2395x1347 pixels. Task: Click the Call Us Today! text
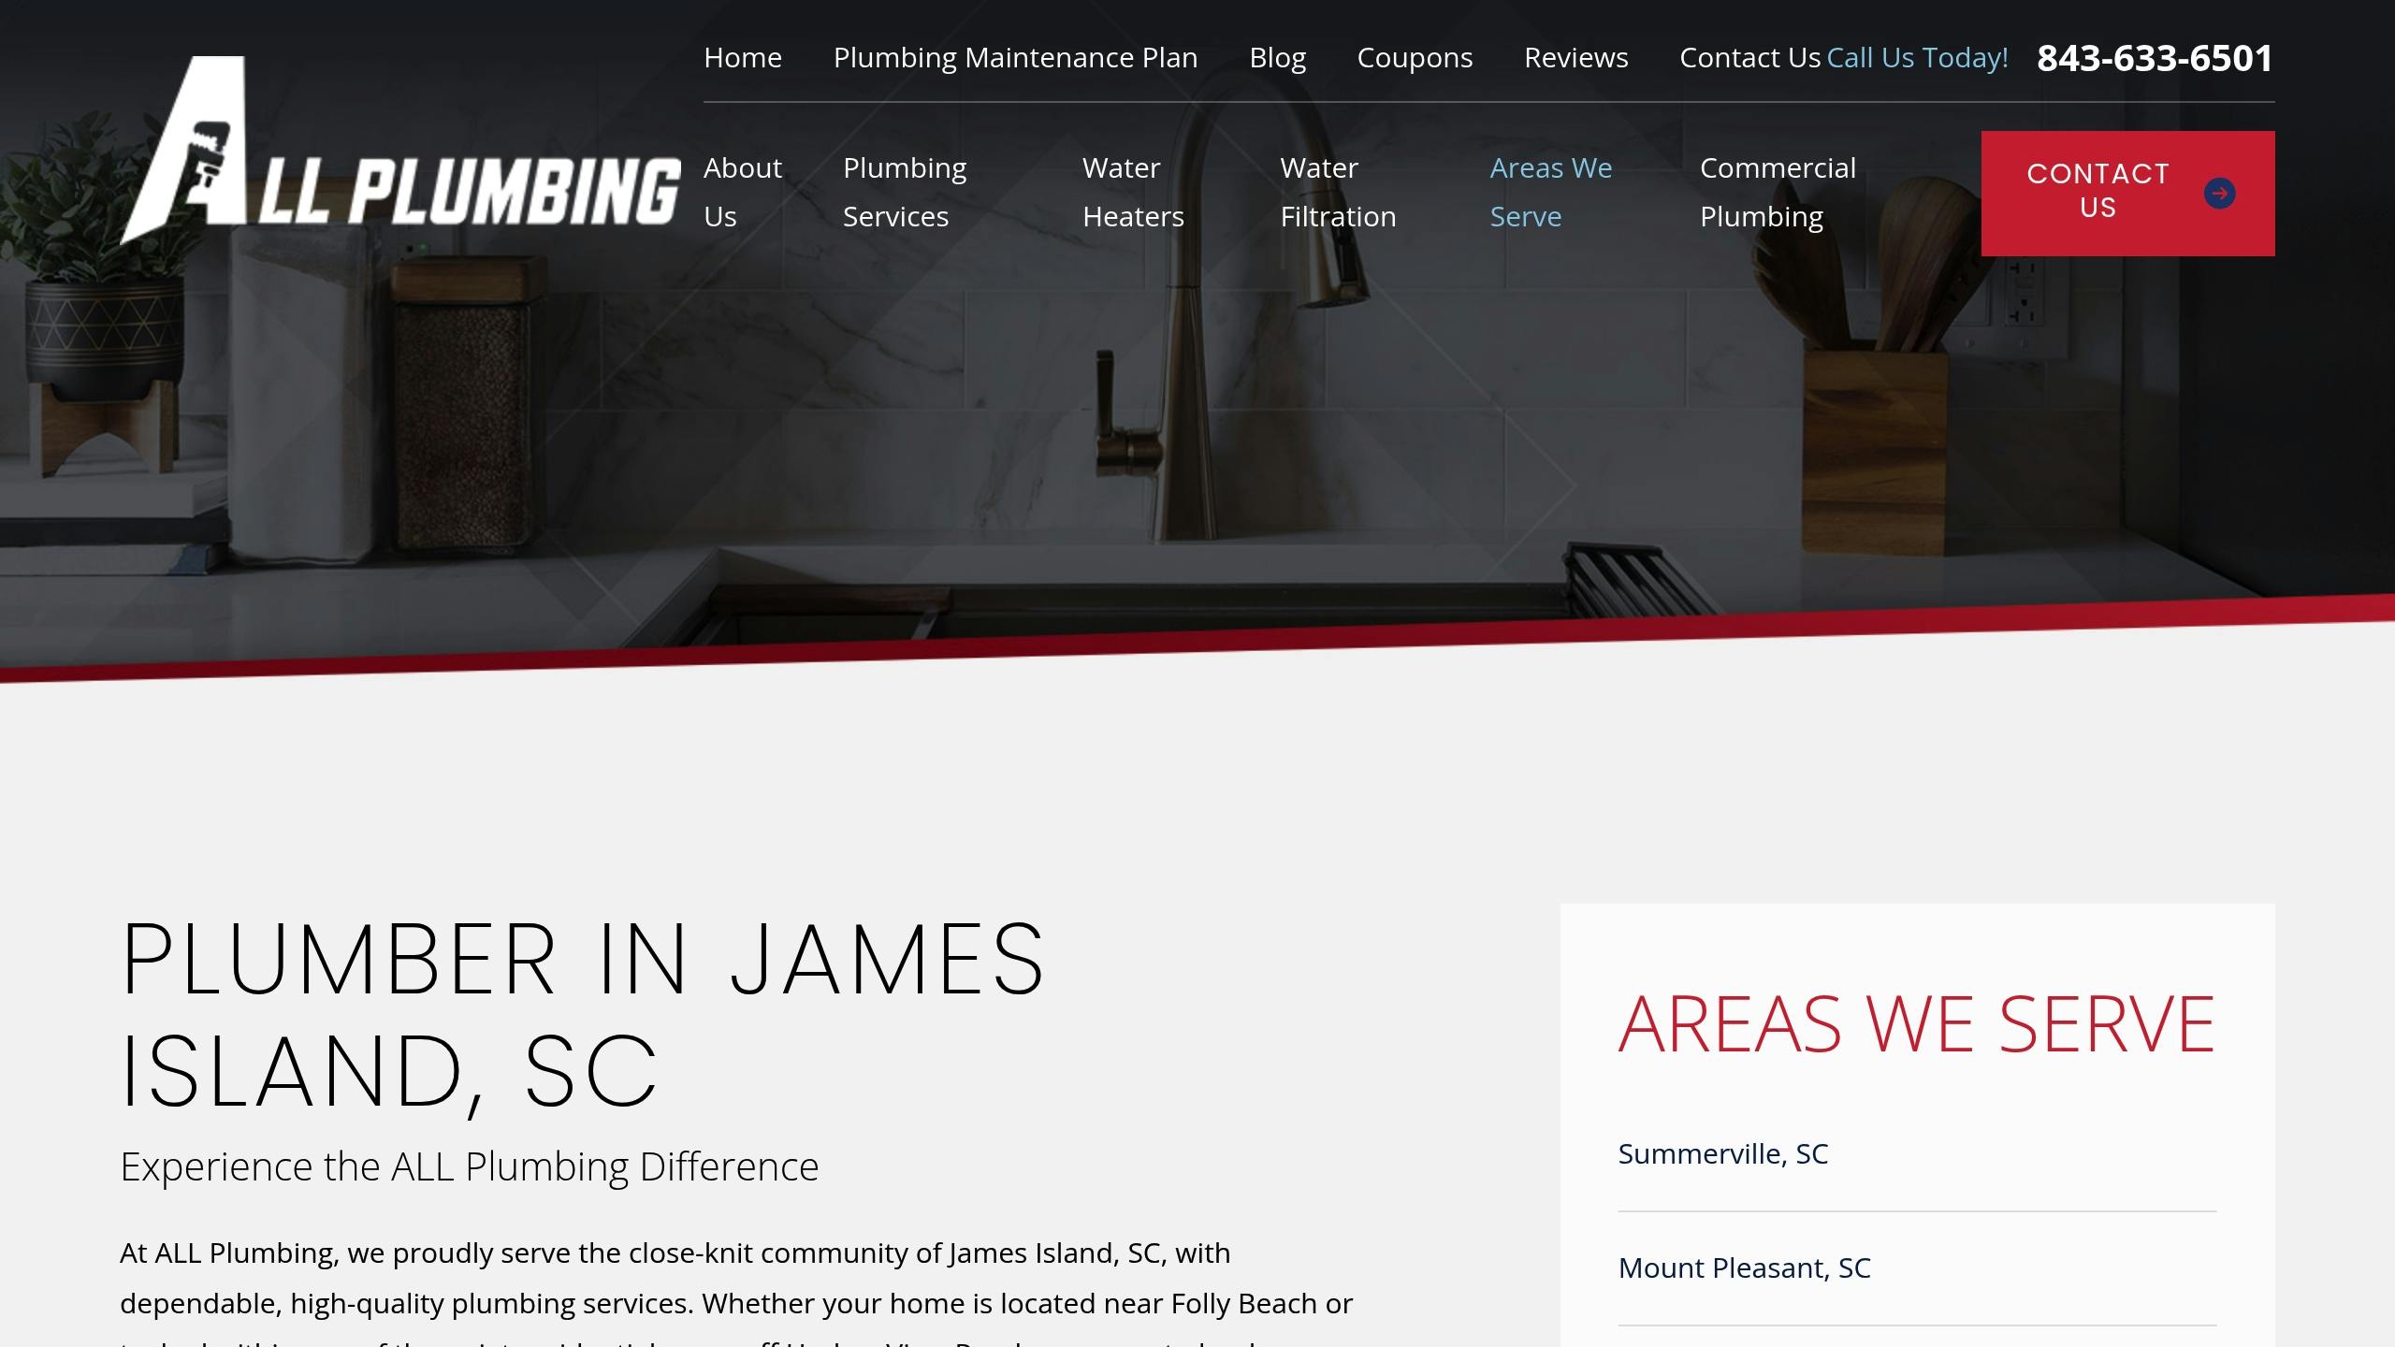coord(1915,57)
